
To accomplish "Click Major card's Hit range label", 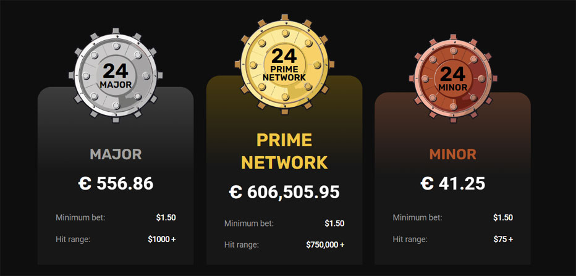I will [x=73, y=240].
